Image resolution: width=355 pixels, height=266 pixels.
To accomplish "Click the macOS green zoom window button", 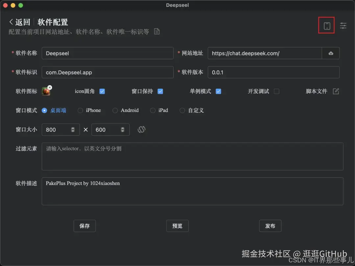I will point(21,5).
